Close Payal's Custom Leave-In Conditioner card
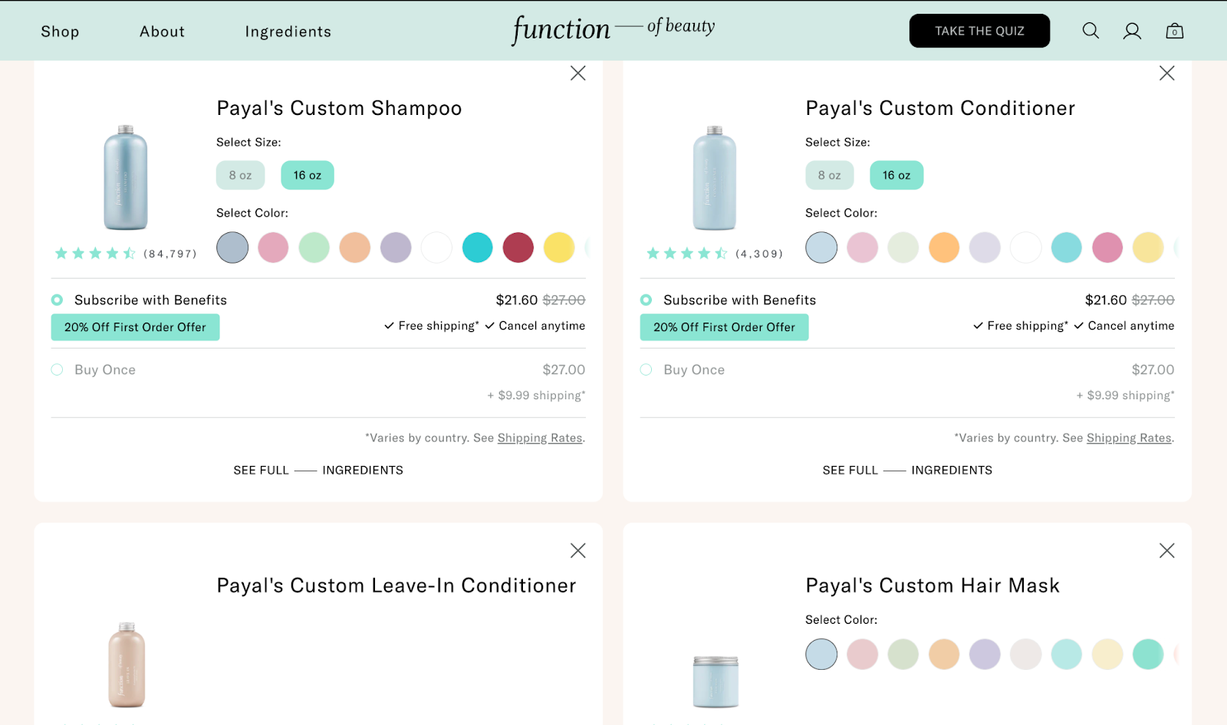Image resolution: width=1227 pixels, height=725 pixels. (x=577, y=550)
